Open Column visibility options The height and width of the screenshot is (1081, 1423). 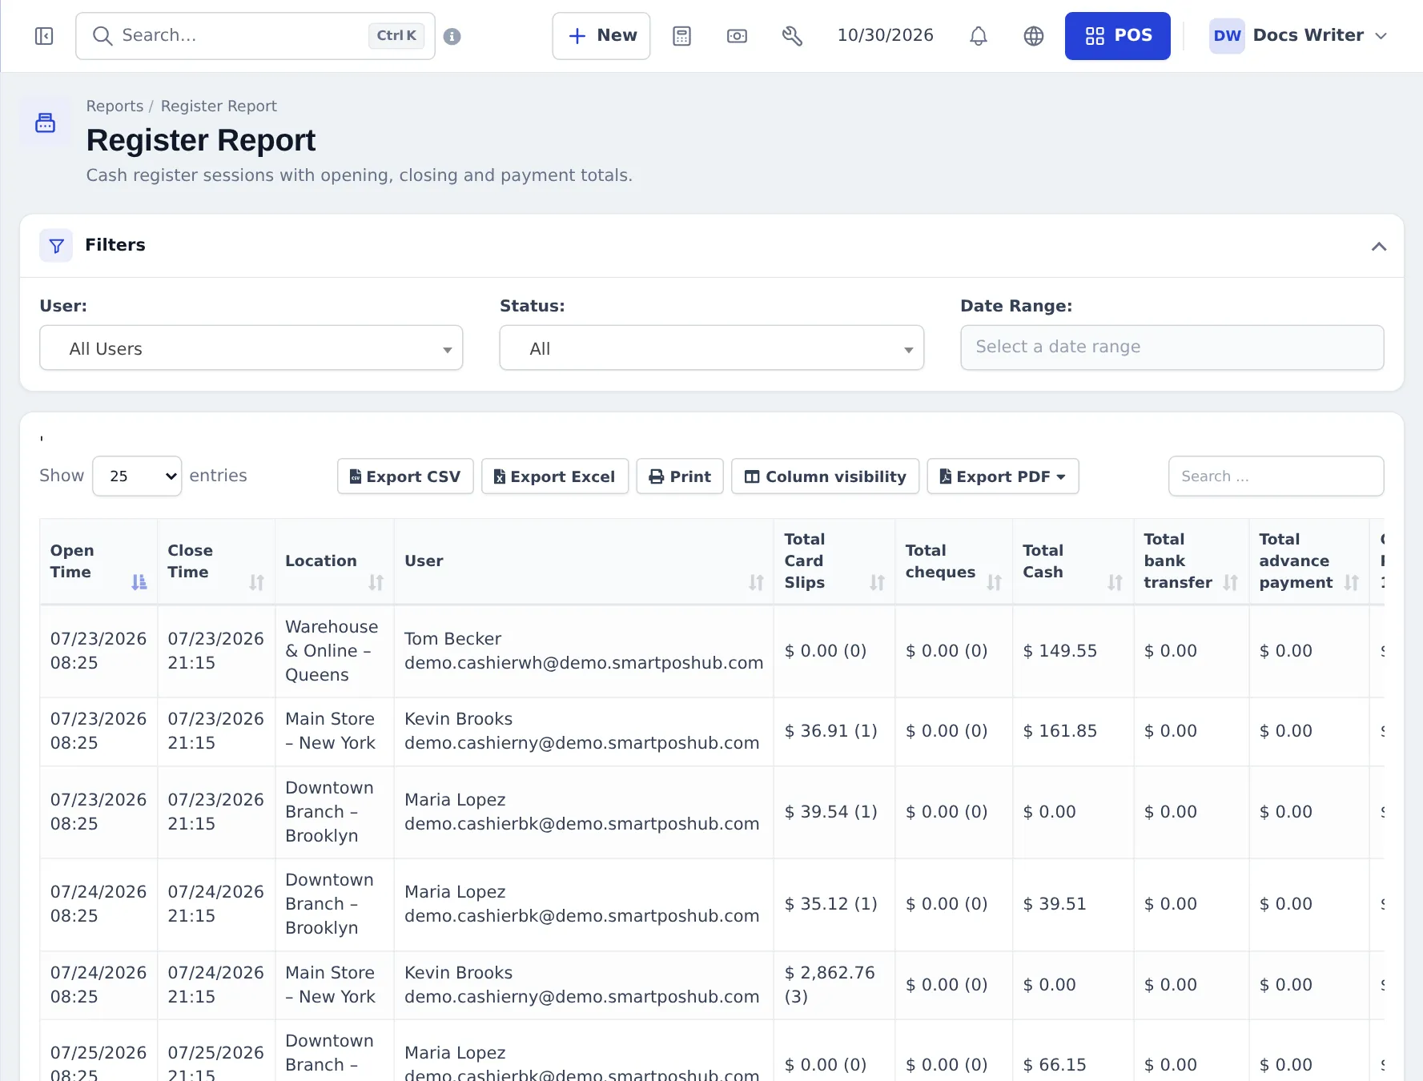click(x=825, y=476)
